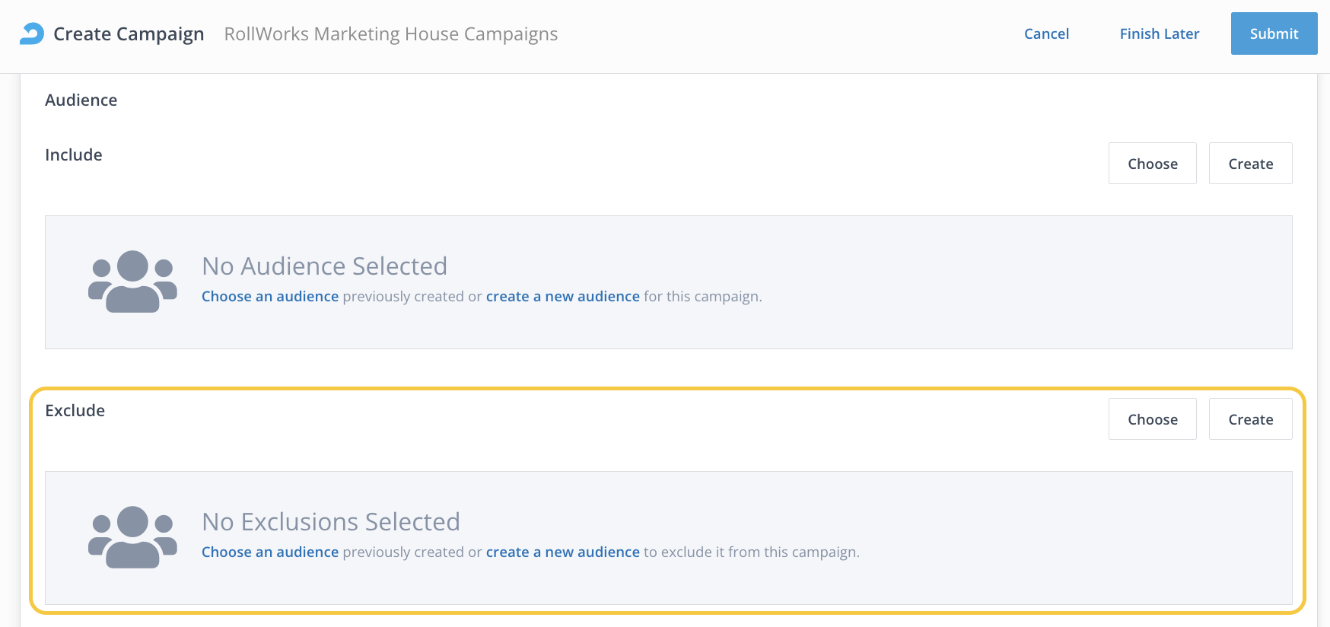The height and width of the screenshot is (627, 1330).
Task: Click the "No Exclusions Selected" heading
Action: [x=331, y=522]
